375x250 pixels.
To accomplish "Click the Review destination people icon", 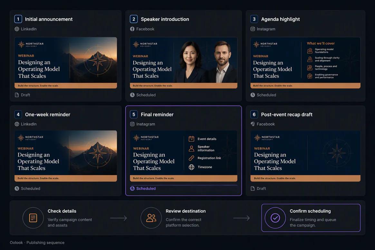I will pos(151,218).
